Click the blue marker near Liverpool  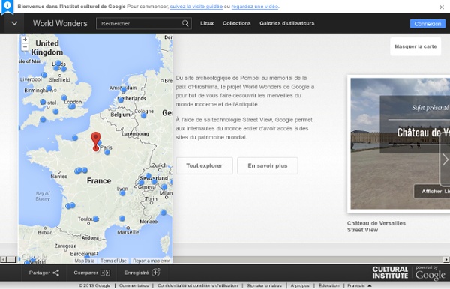pos(44,75)
